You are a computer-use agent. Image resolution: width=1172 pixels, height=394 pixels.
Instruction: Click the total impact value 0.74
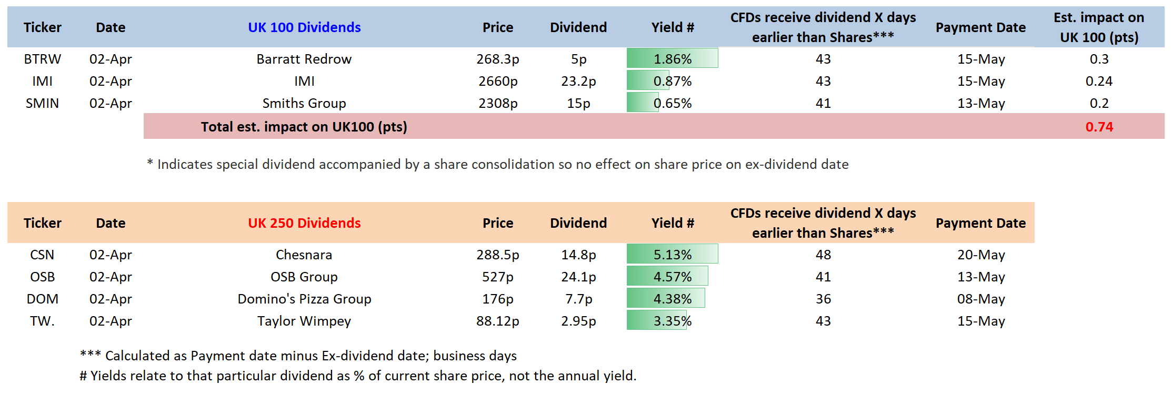point(1099,127)
